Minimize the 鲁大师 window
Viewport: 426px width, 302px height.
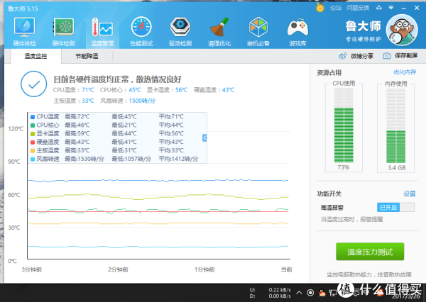coord(403,8)
